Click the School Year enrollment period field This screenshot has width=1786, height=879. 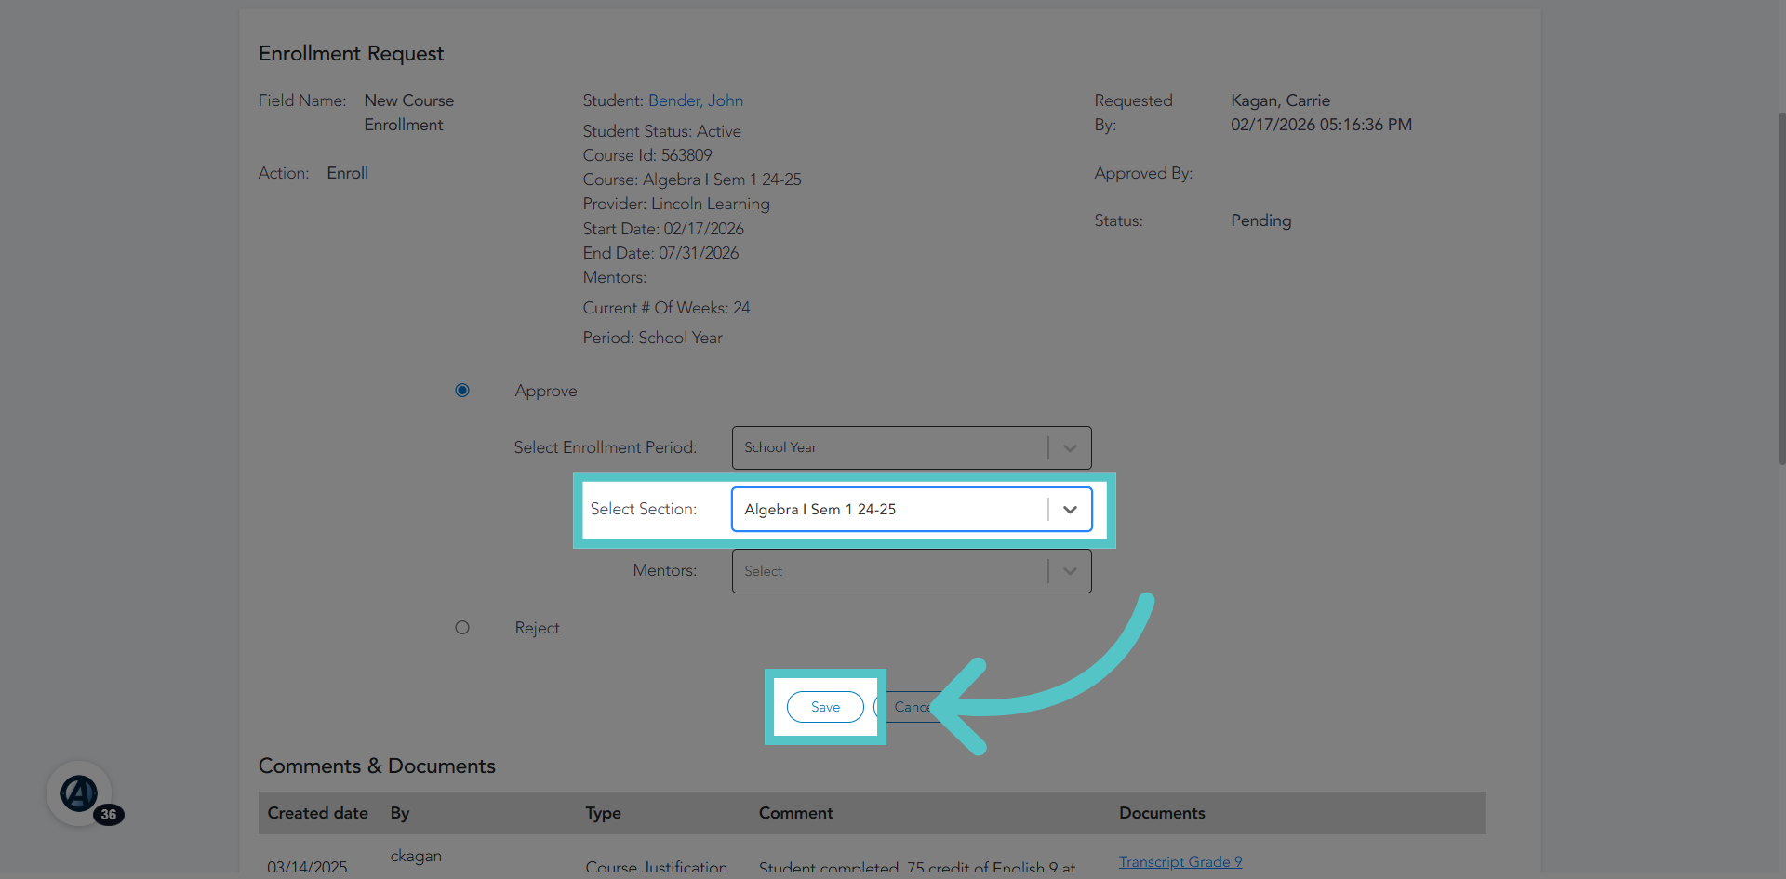pos(891,447)
